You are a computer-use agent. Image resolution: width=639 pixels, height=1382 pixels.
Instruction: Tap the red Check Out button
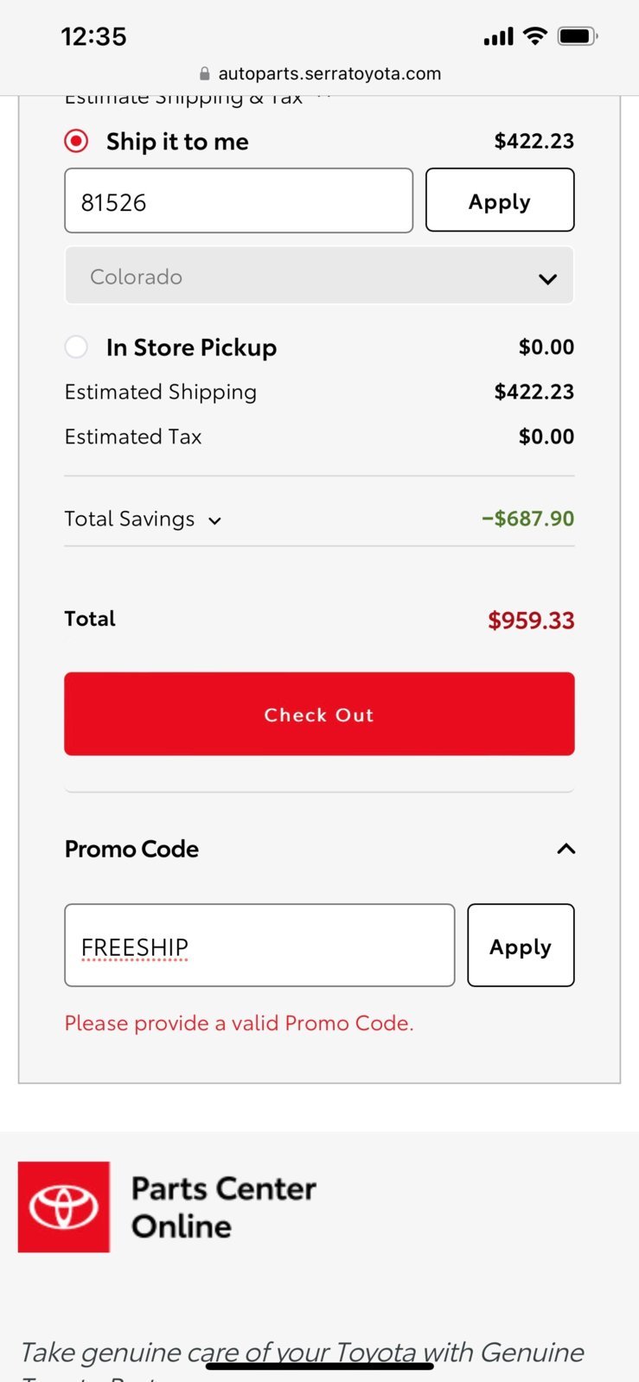tap(319, 714)
